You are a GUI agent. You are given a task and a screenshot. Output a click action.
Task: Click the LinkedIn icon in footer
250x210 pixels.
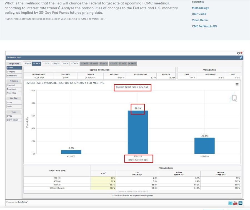(x=241, y=203)
